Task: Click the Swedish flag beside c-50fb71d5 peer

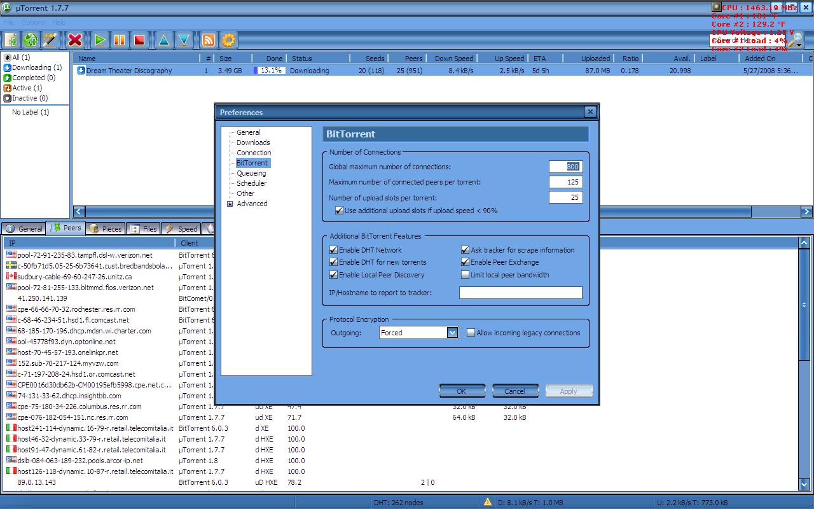Action: [11, 266]
